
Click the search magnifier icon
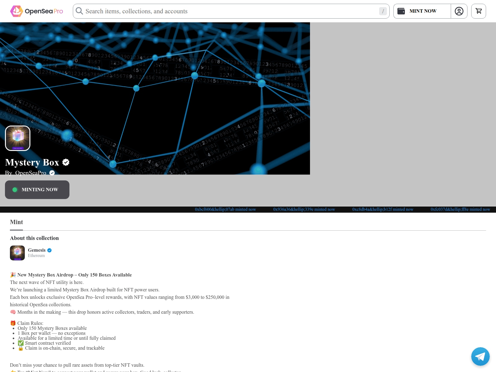pyautogui.click(x=79, y=11)
